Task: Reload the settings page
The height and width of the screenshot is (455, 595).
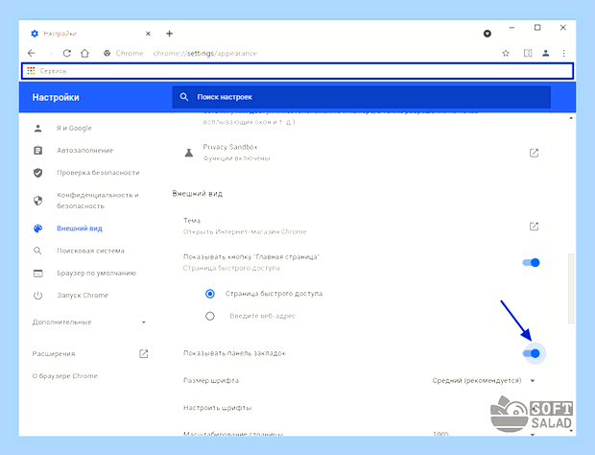Action: tap(67, 53)
